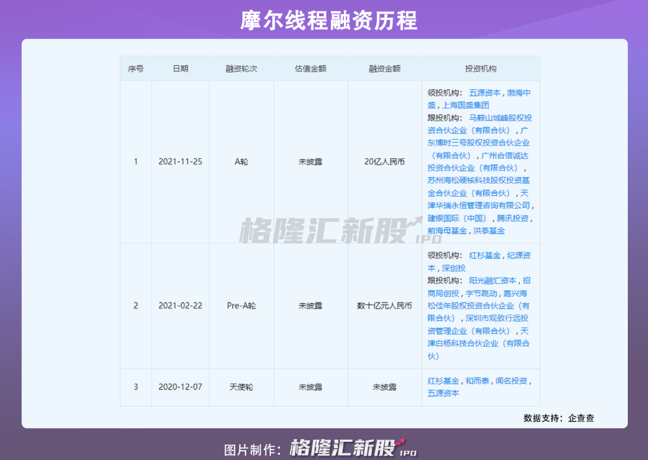Click the 融资金额 column header
This screenshot has height=460, width=648.
click(385, 68)
